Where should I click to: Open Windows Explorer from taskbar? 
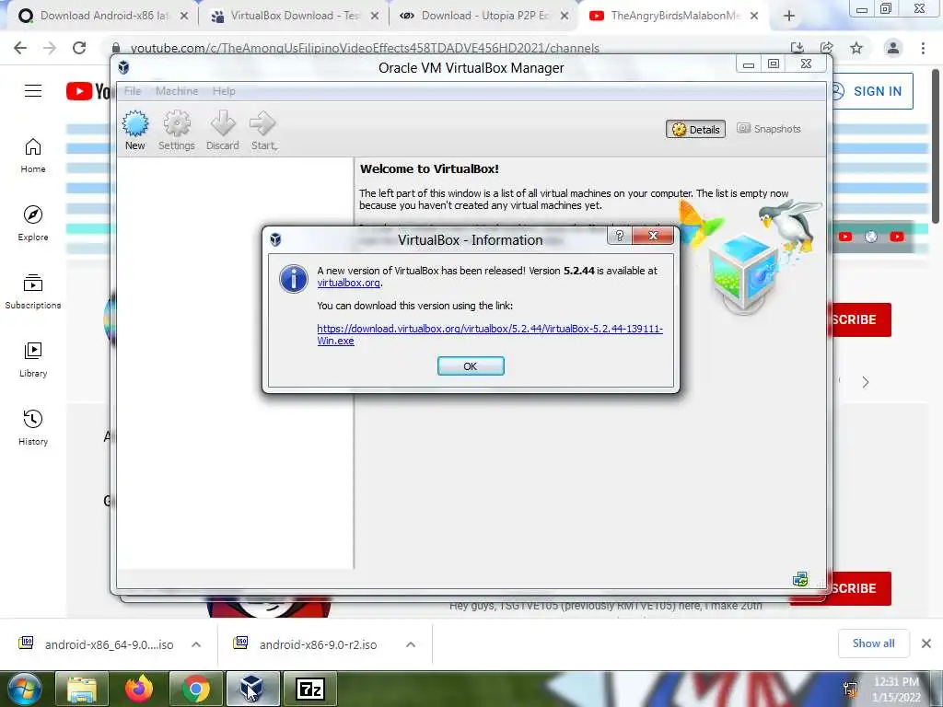tap(82, 689)
